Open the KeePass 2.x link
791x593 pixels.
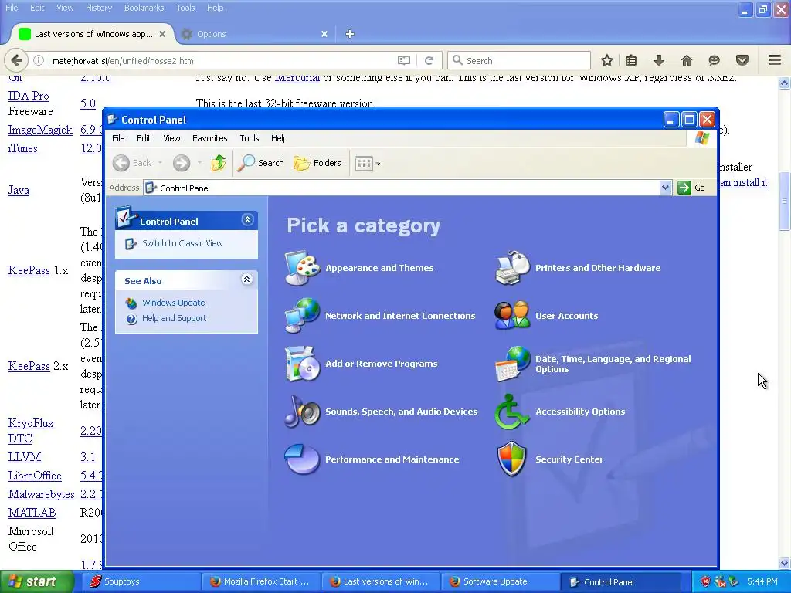tap(29, 366)
